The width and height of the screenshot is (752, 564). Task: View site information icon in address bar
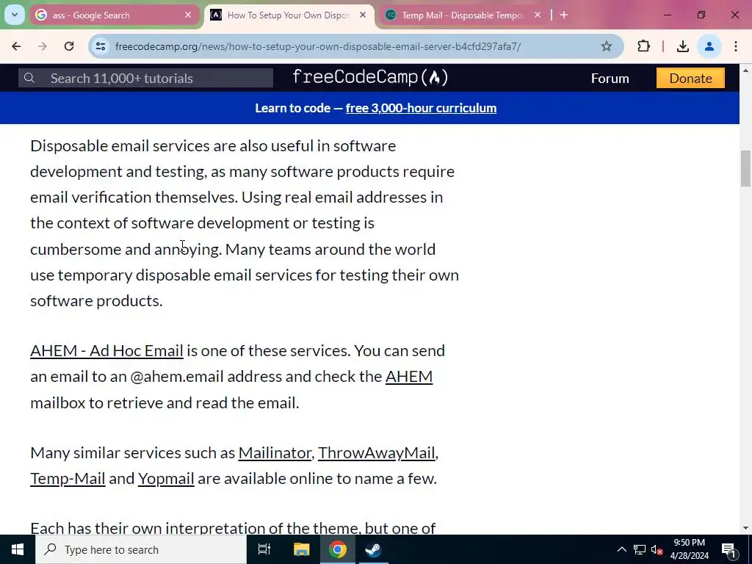[100, 46]
